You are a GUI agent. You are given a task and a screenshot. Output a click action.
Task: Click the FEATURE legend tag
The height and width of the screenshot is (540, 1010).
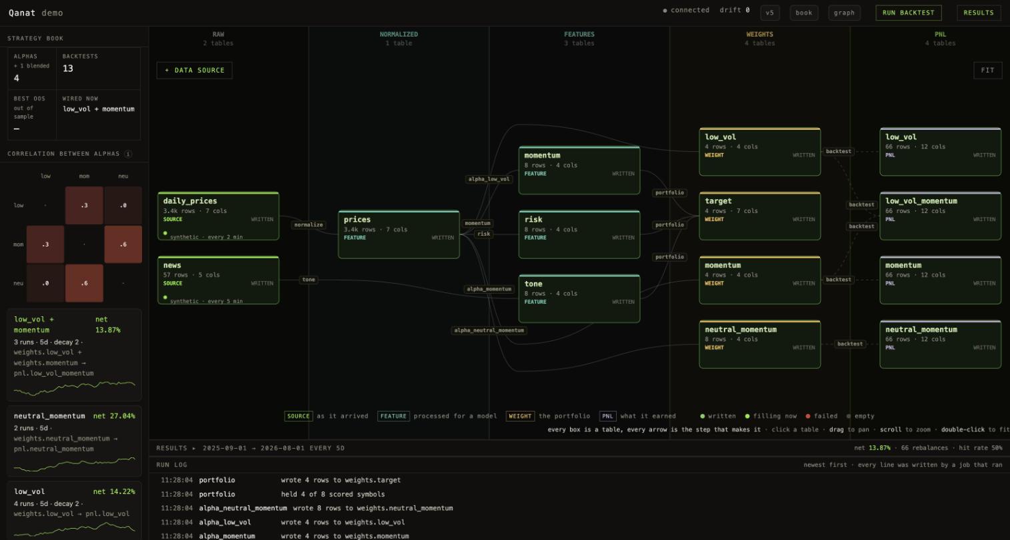coord(393,416)
